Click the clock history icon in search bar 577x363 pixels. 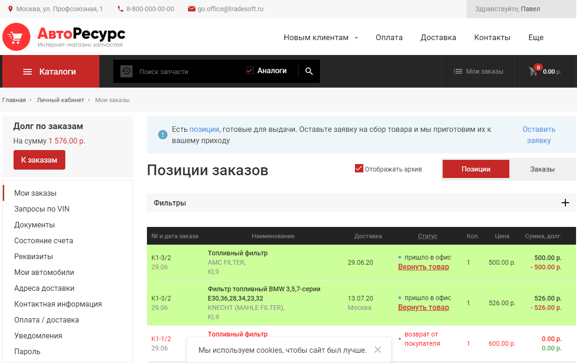(x=126, y=71)
